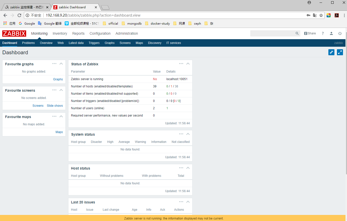Click the Zabbix search input field
347x221 pixels.
[x=273, y=33]
